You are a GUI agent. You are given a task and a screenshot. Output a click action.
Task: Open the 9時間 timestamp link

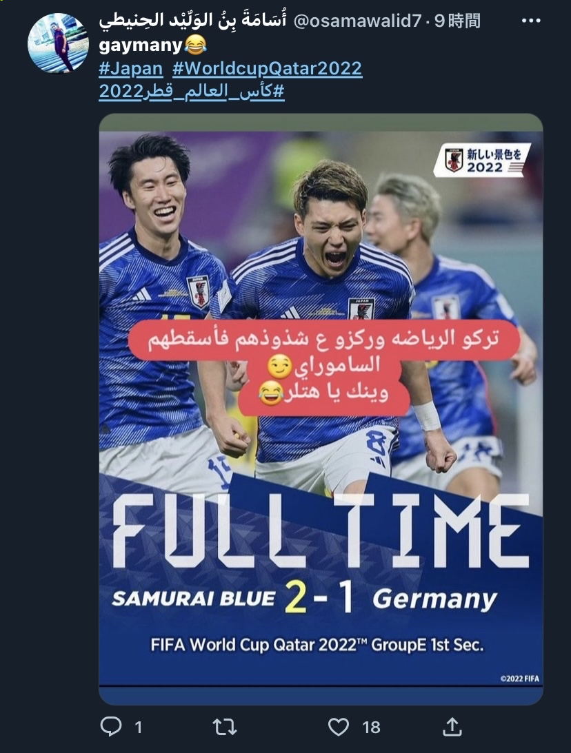[457, 21]
